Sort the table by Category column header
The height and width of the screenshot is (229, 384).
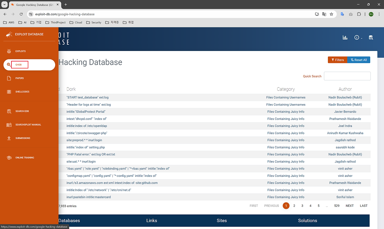(x=286, y=89)
